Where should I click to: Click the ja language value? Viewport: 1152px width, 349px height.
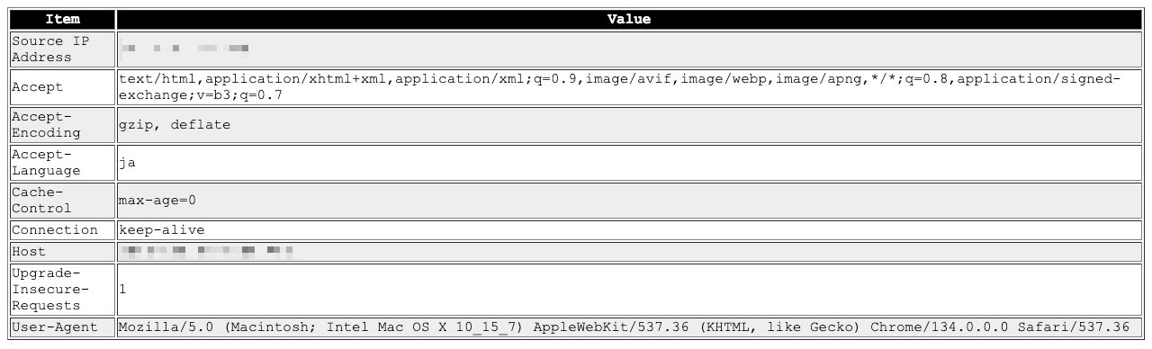[x=127, y=163]
